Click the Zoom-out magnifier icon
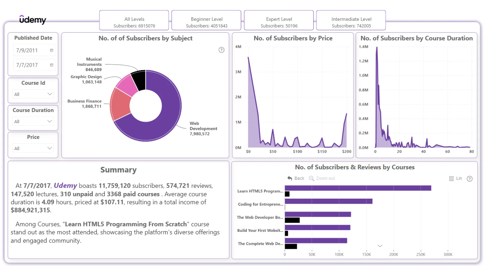The height and width of the screenshot is (274, 488). [311, 178]
